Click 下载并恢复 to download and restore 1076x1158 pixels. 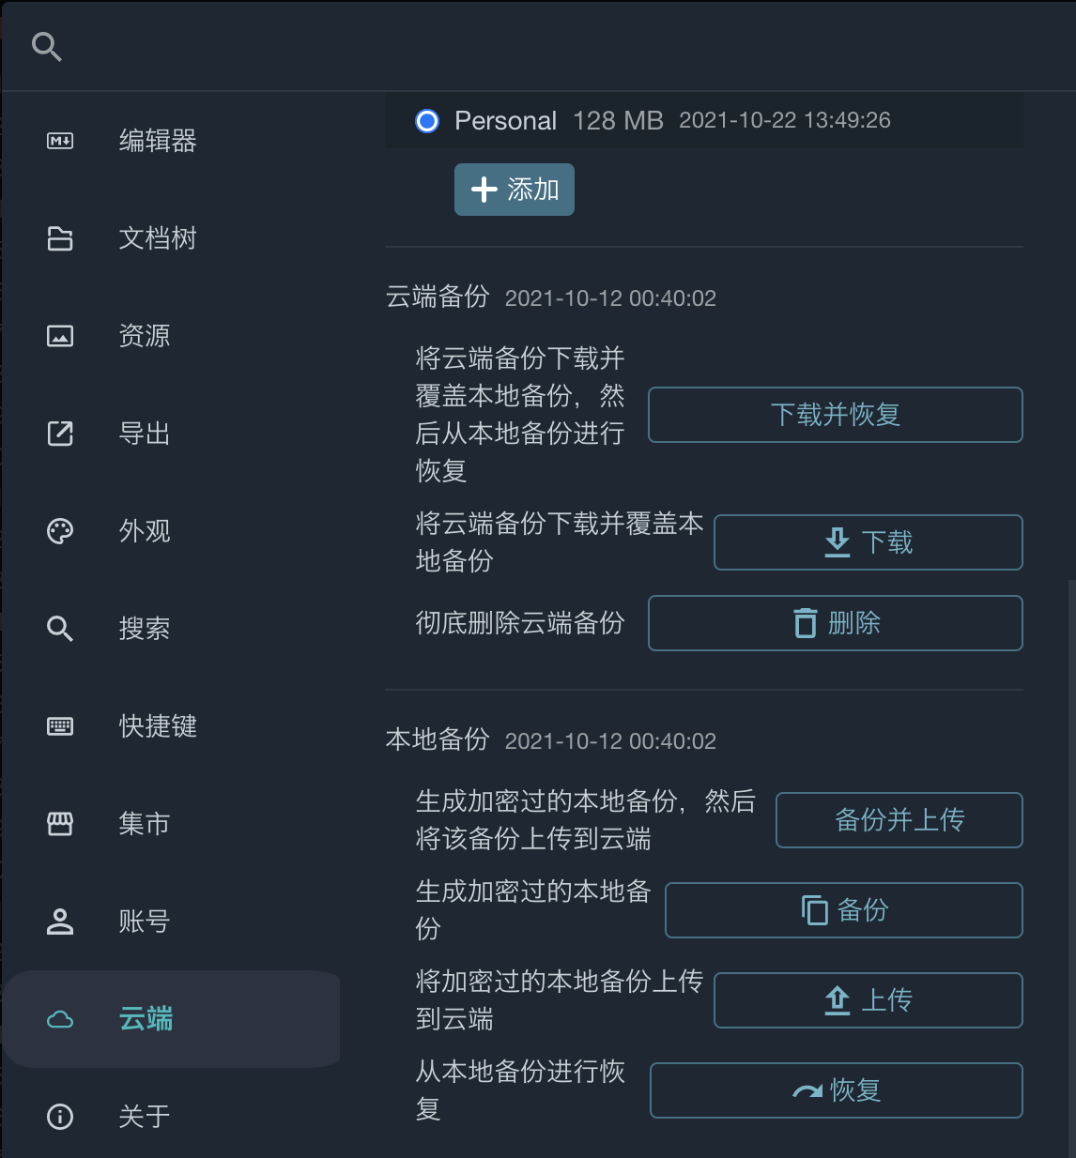pyautogui.click(x=835, y=415)
